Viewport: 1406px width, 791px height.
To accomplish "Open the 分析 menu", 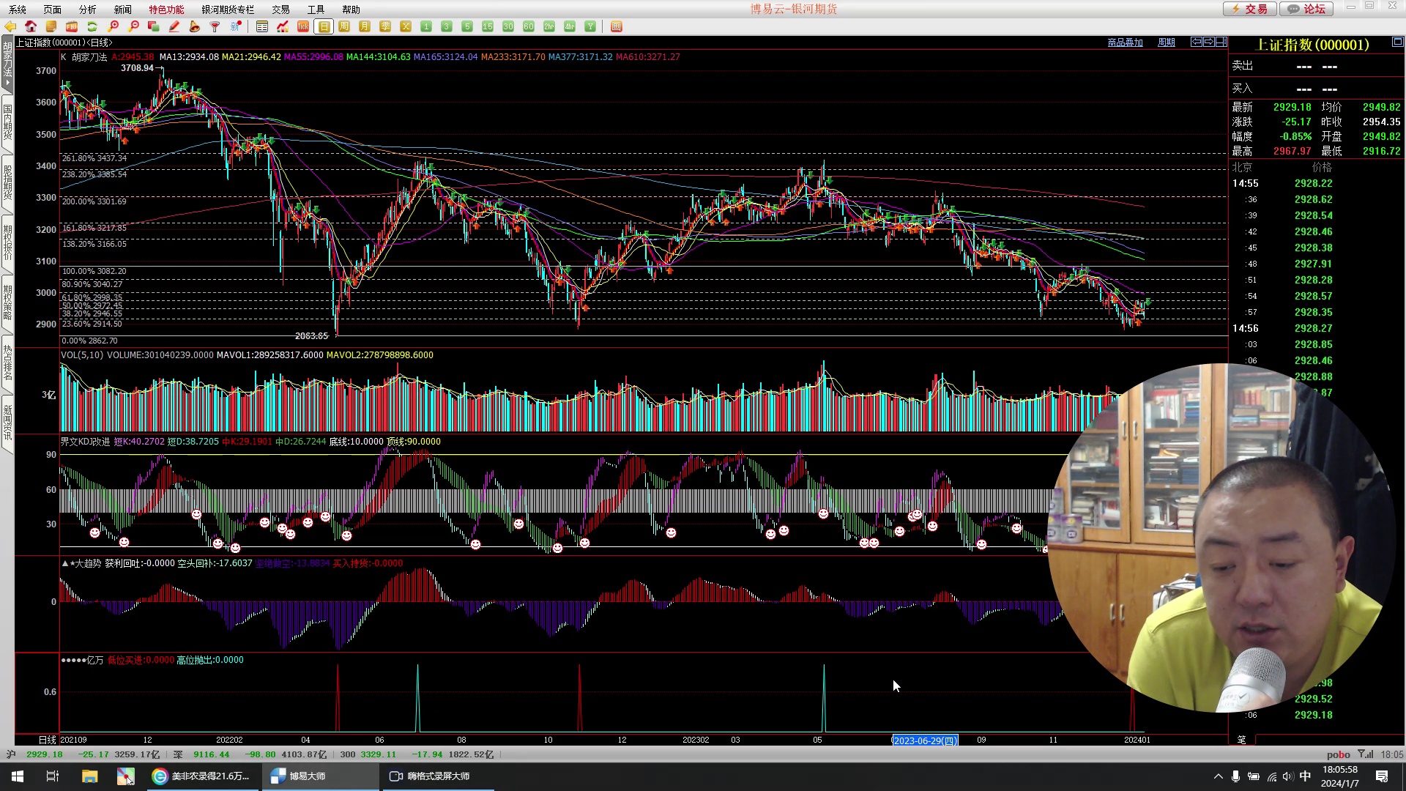I will click(87, 10).
